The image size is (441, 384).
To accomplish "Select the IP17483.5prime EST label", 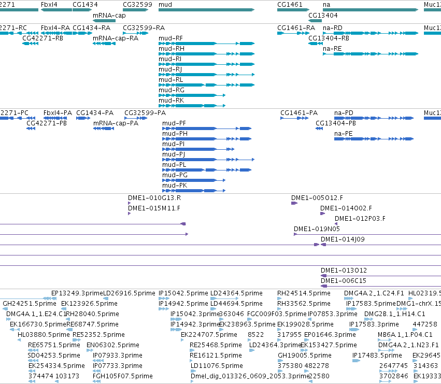I will click(377, 355).
